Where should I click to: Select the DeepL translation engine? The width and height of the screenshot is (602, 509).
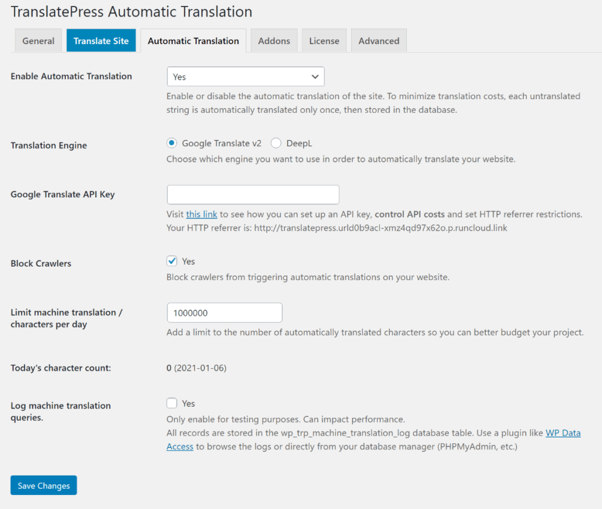pos(276,143)
